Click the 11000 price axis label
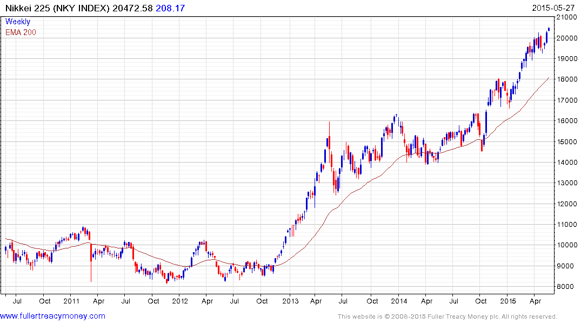 tap(566, 225)
